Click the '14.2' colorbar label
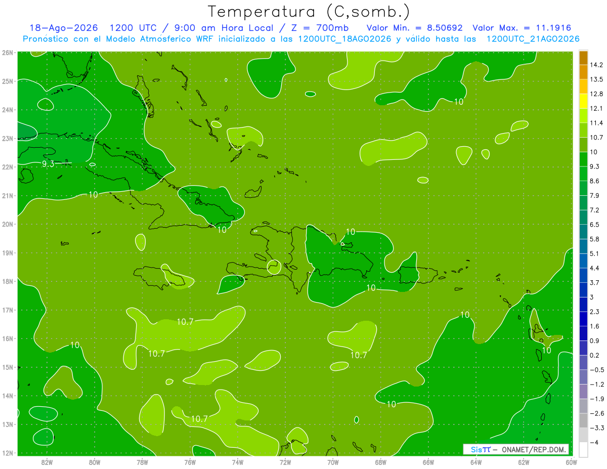The height and width of the screenshot is (469, 607). point(596,65)
